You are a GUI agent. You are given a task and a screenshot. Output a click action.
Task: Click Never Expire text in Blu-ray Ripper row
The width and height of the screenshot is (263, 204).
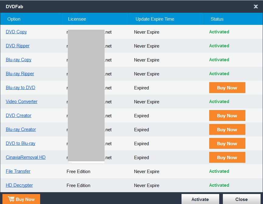(147, 74)
